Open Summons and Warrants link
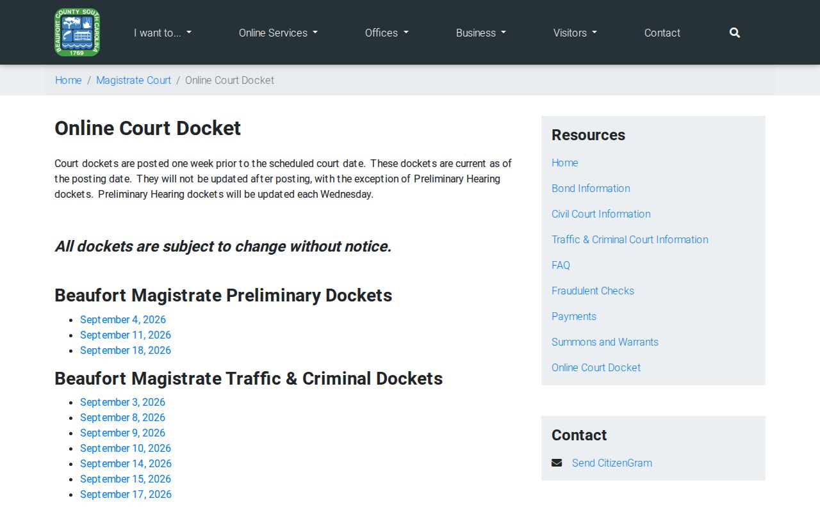 tap(605, 342)
